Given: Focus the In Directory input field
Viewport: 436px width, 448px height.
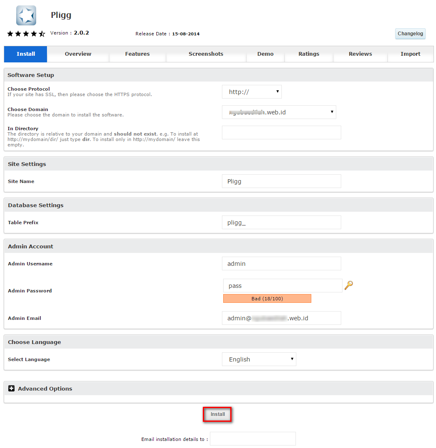Looking at the screenshot, I should click(281, 133).
